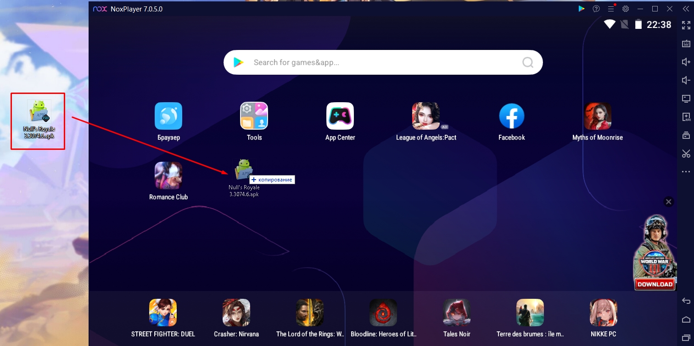Open the Google Play icon in the title bar
This screenshot has height=346, width=694.
click(x=582, y=9)
